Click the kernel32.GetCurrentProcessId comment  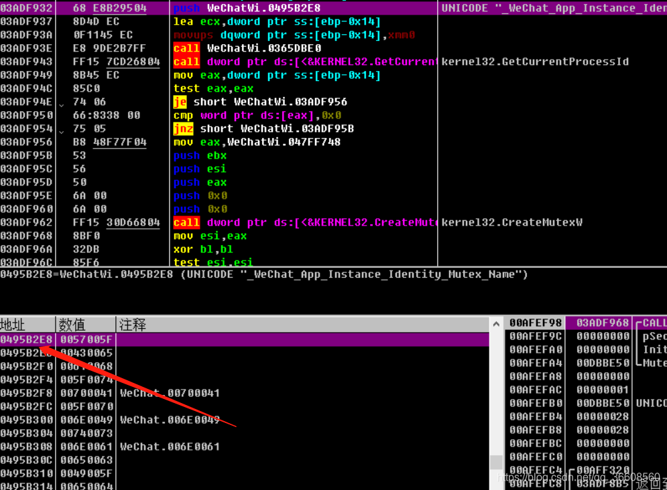535,62
